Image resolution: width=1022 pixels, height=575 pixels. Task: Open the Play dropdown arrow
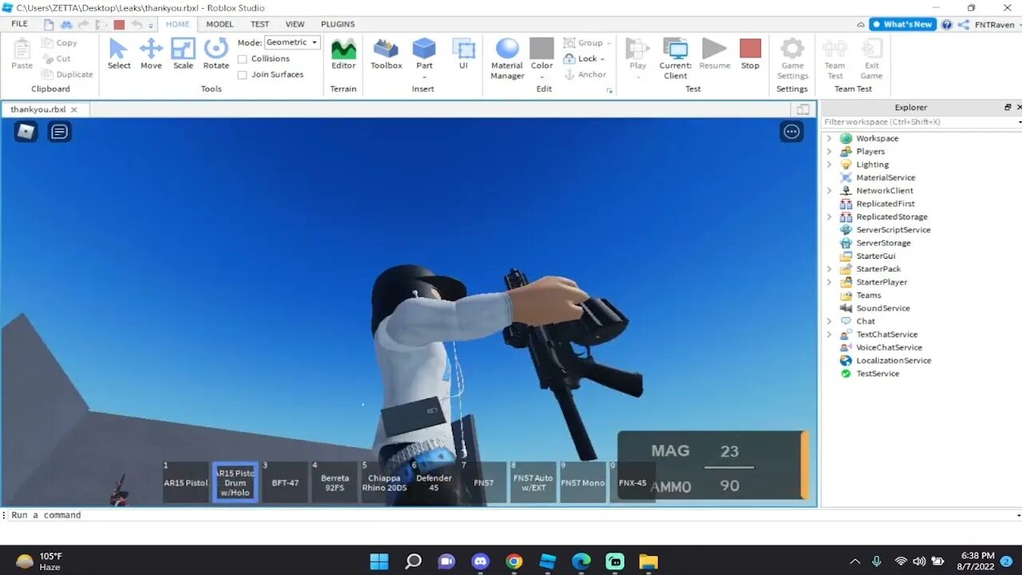tap(637, 76)
